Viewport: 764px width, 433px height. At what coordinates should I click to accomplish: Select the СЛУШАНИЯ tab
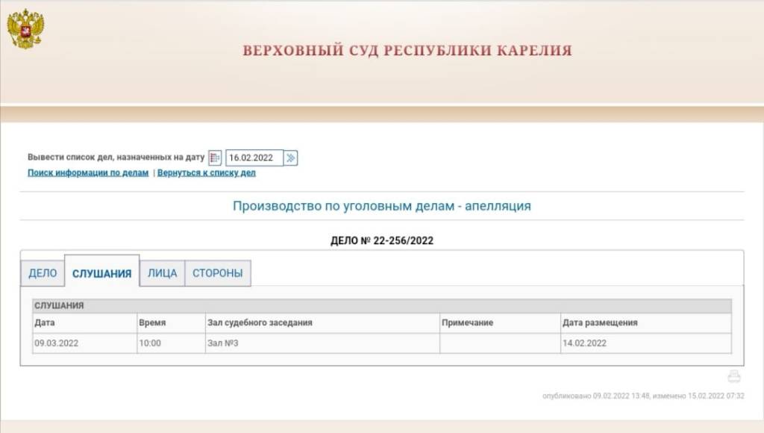pos(101,273)
